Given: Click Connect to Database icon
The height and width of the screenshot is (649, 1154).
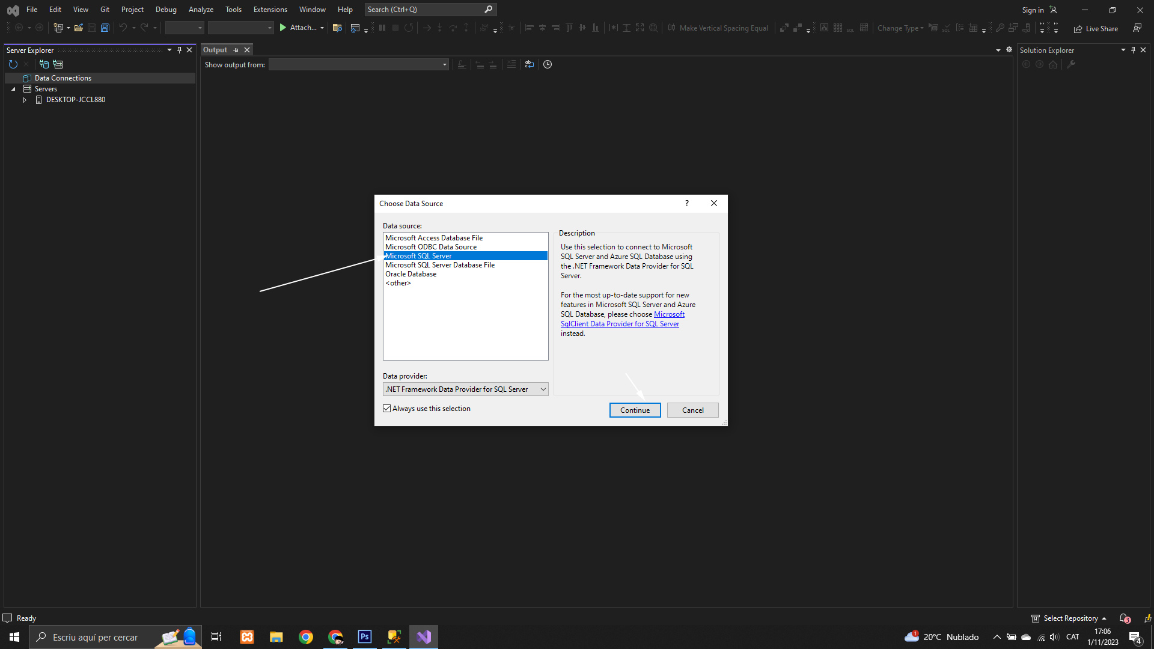Looking at the screenshot, I should pyautogui.click(x=44, y=64).
